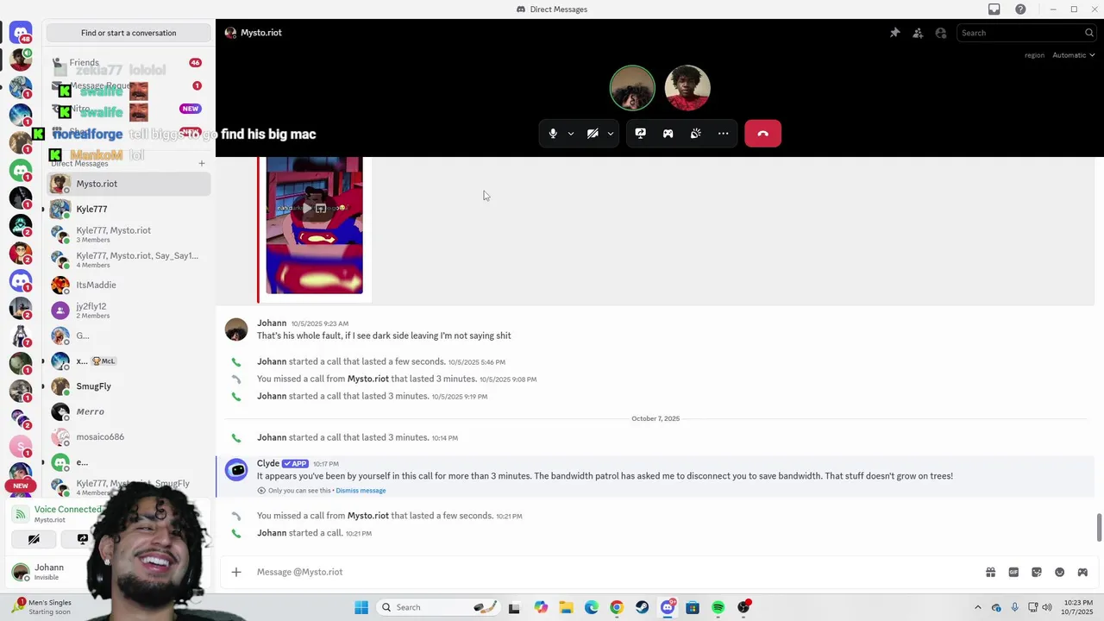Click Johann's avatar in the call
Image resolution: width=1104 pixels, height=621 pixels.
click(x=632, y=88)
